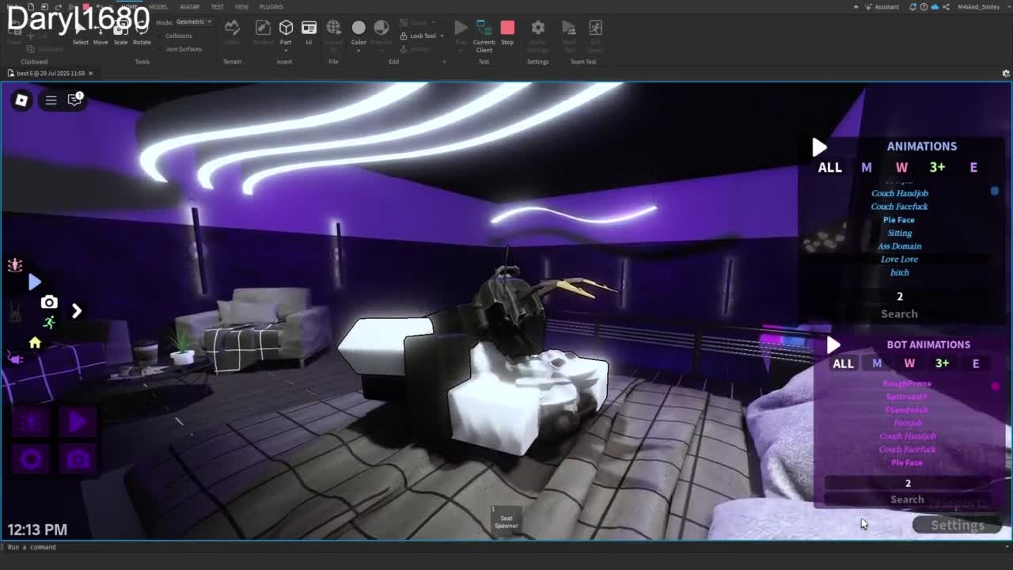This screenshot has height=570, width=1013.
Task: Click the Settings button at bottom right
Action: click(957, 525)
